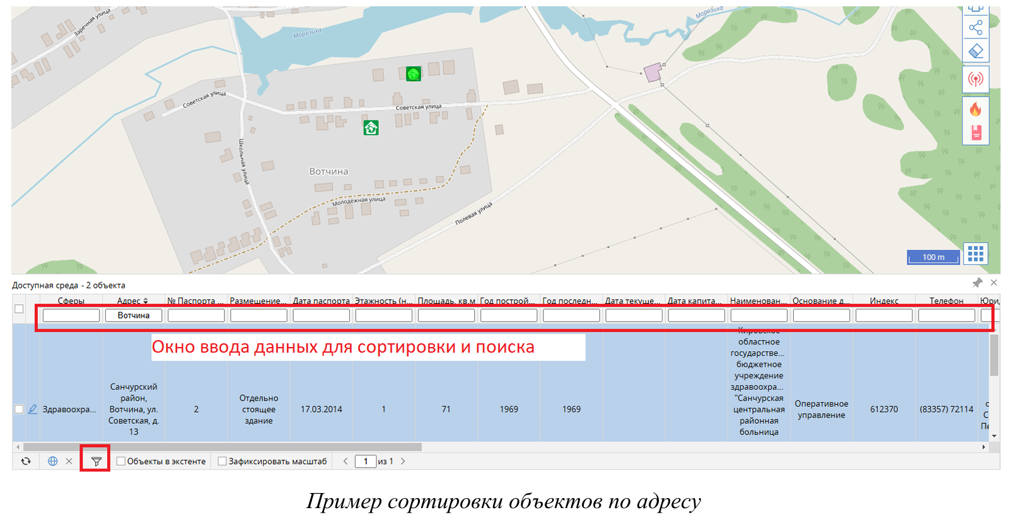Click the filter funnel icon
The height and width of the screenshot is (527, 1010).
point(96,462)
